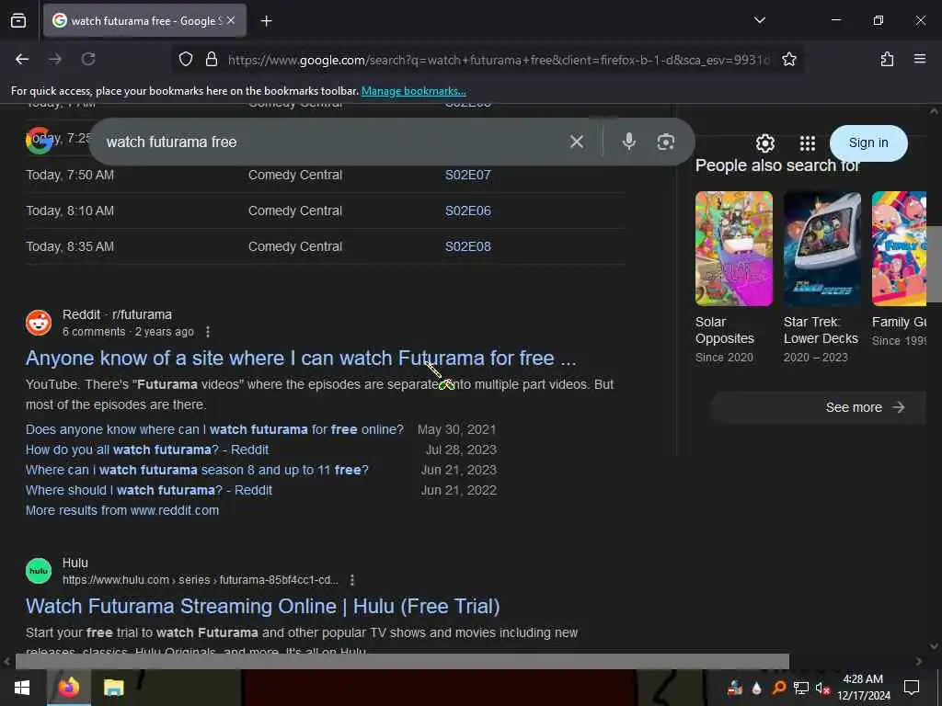Click the Solar Opposites title text

tap(725, 330)
